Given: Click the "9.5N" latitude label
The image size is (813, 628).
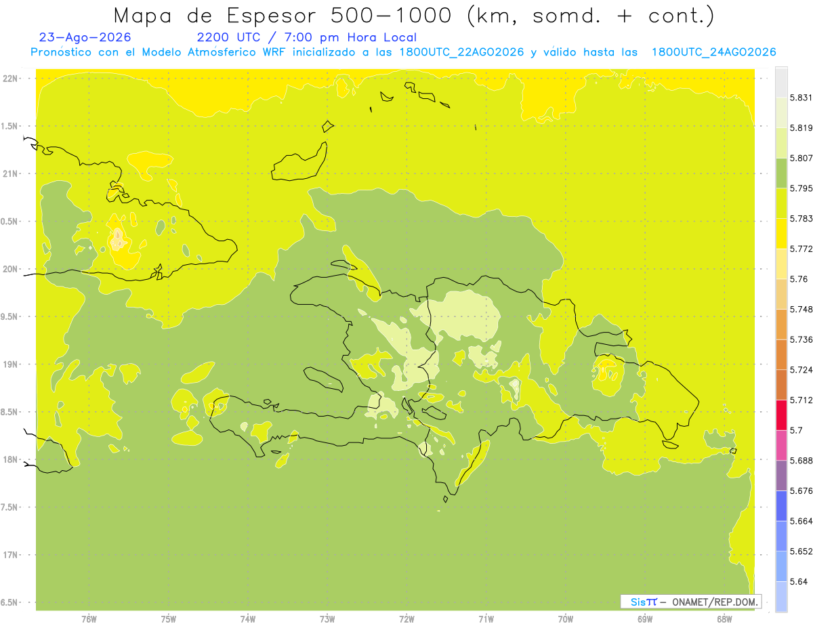Looking at the screenshot, I should tap(10, 316).
